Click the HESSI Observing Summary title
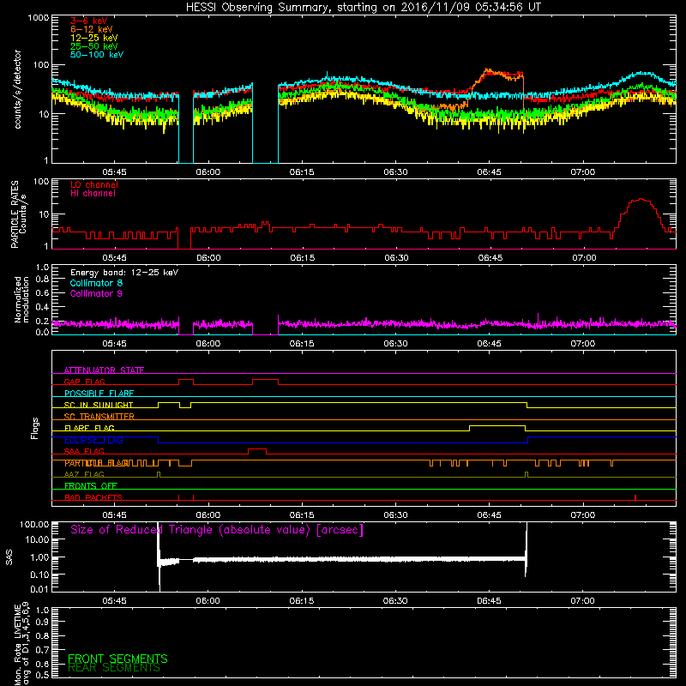 click(x=364, y=8)
